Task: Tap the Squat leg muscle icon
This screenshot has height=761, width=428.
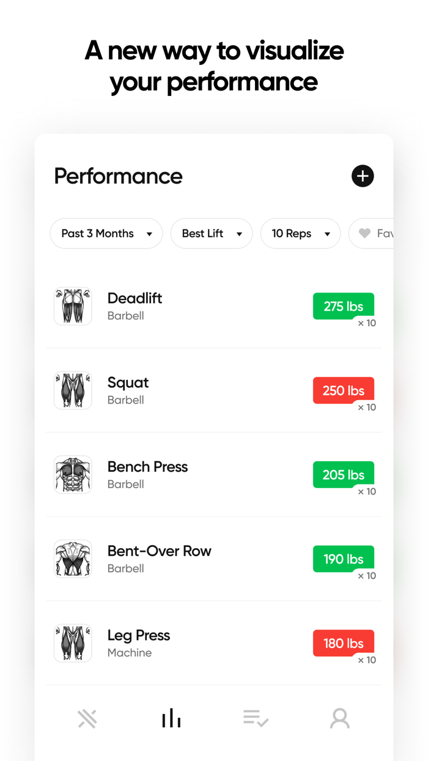Action: (x=73, y=390)
